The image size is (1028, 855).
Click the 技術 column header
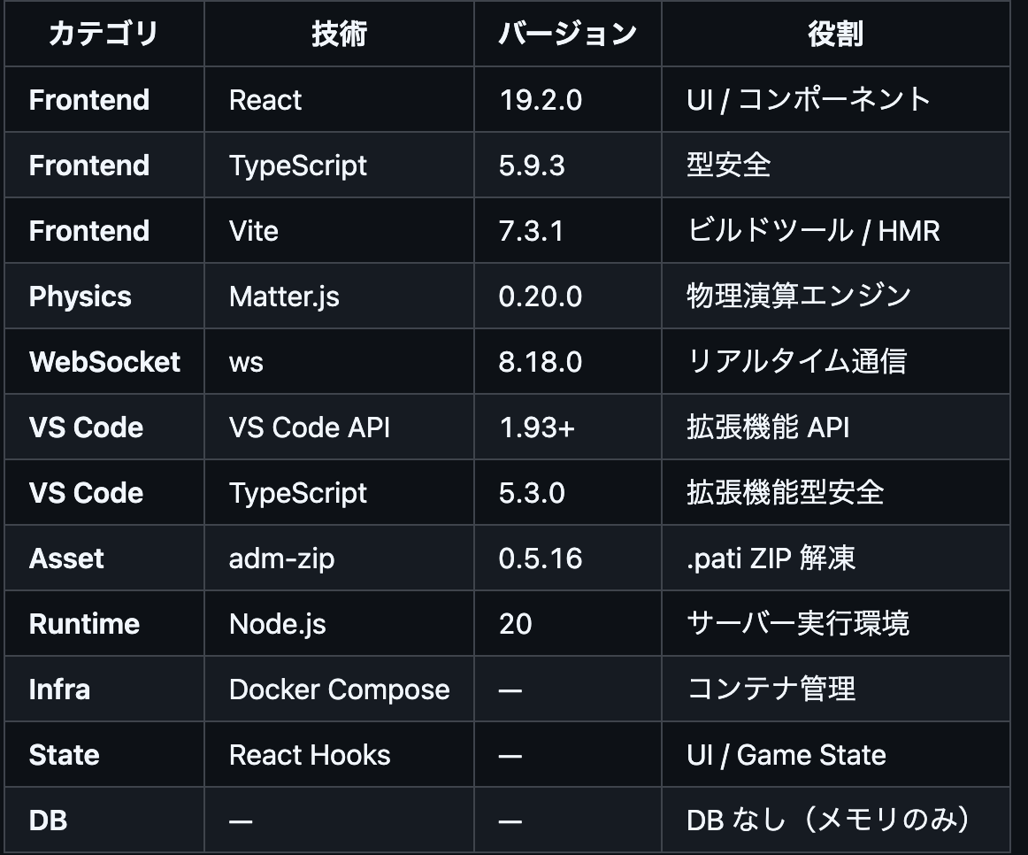(x=339, y=35)
